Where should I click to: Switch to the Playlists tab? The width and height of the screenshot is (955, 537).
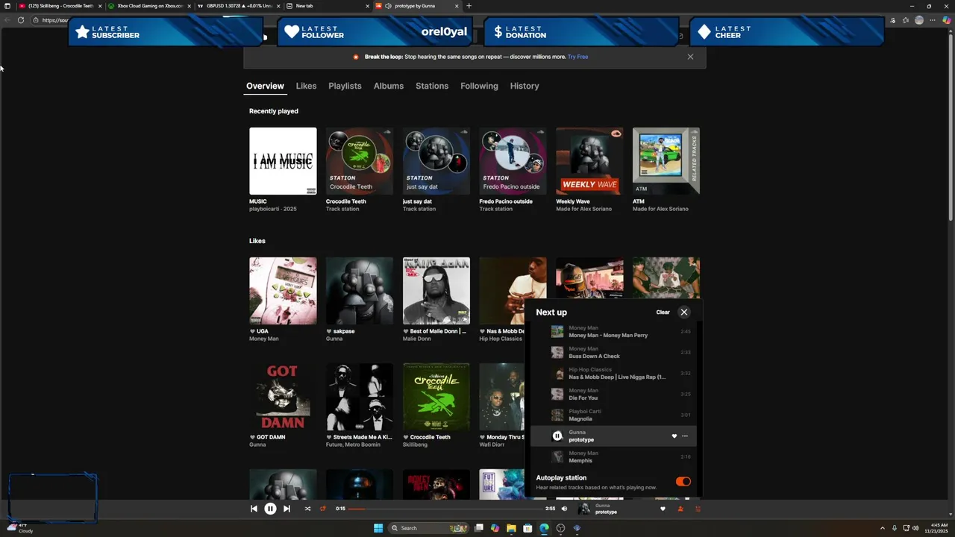coord(345,86)
